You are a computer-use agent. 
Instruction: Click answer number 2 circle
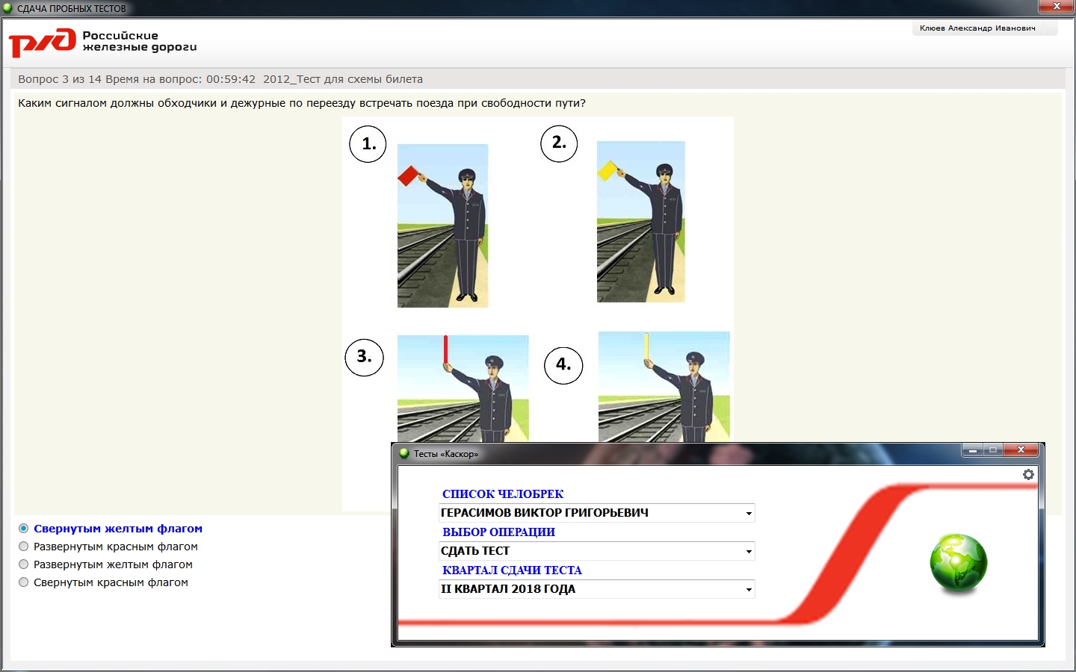(x=559, y=143)
